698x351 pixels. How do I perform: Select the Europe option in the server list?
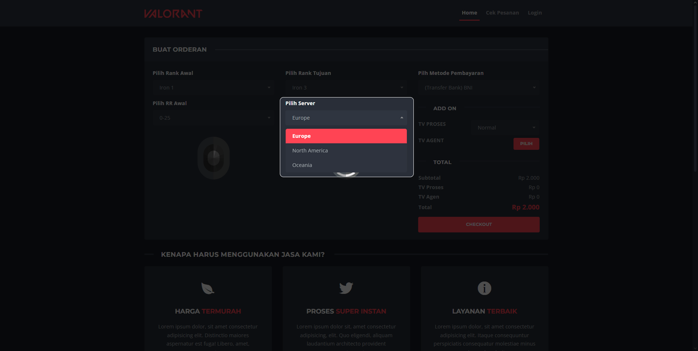click(346, 136)
